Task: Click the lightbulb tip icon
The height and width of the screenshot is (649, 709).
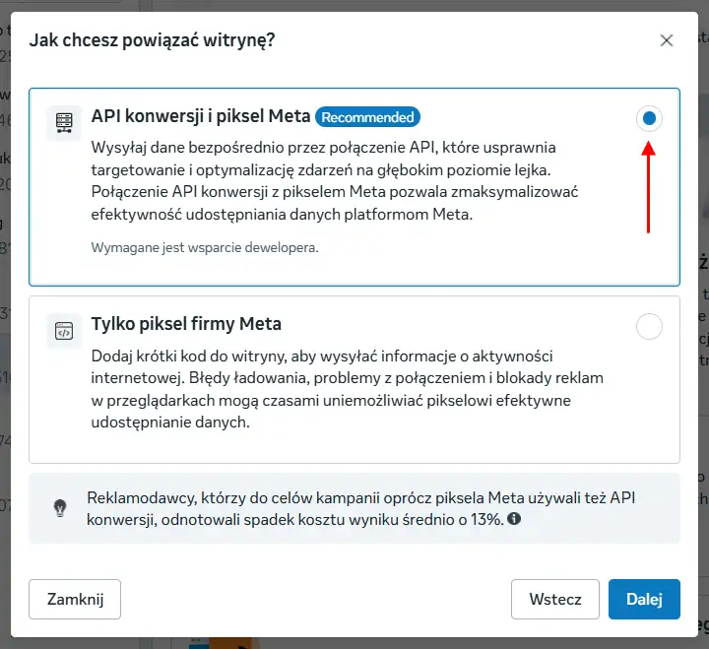Action: point(60,508)
